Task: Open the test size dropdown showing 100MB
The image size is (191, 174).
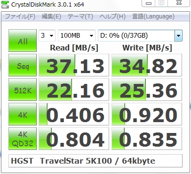Action: point(77,35)
